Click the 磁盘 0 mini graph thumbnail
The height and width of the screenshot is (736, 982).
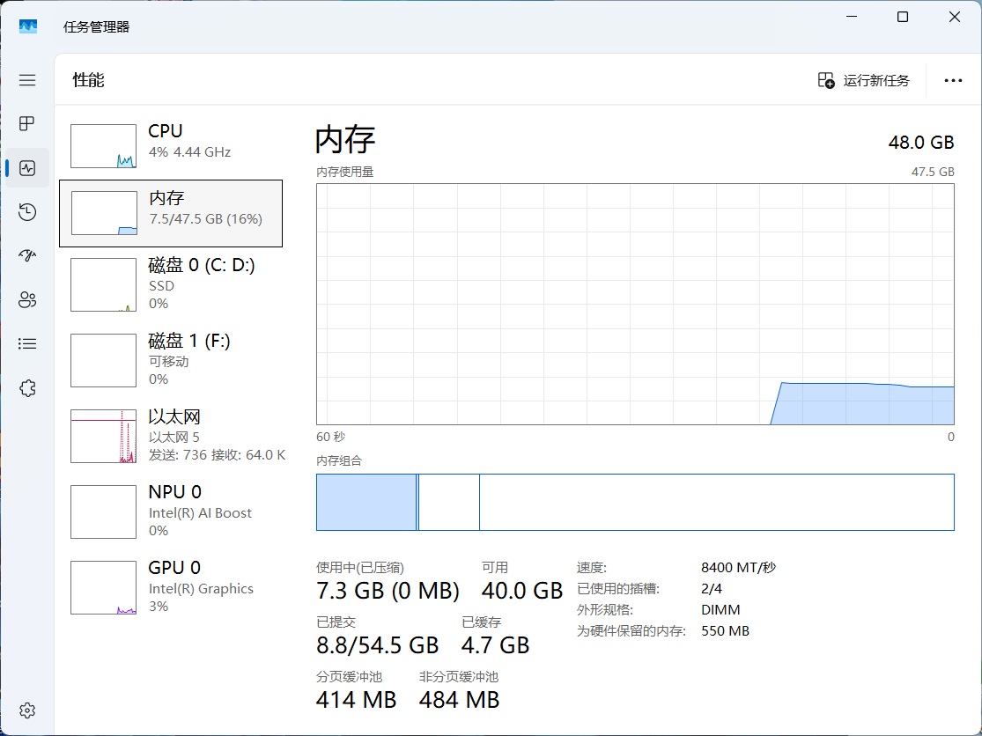tap(103, 284)
